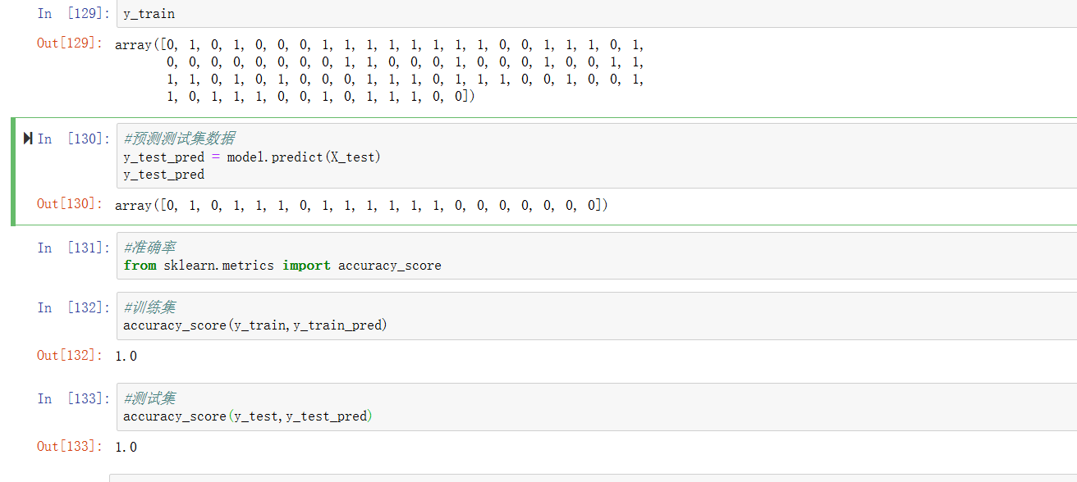This screenshot has height=482, width=1077.
Task: Click the comment #测试集 in cell 133
Action: click(x=149, y=398)
